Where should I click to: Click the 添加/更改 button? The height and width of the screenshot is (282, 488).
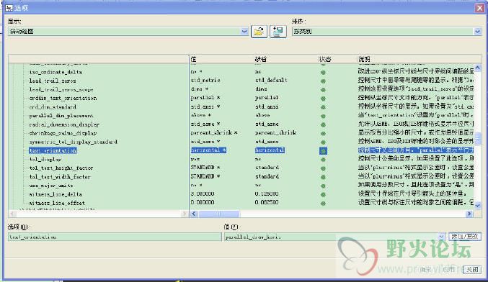pyautogui.click(x=465, y=237)
